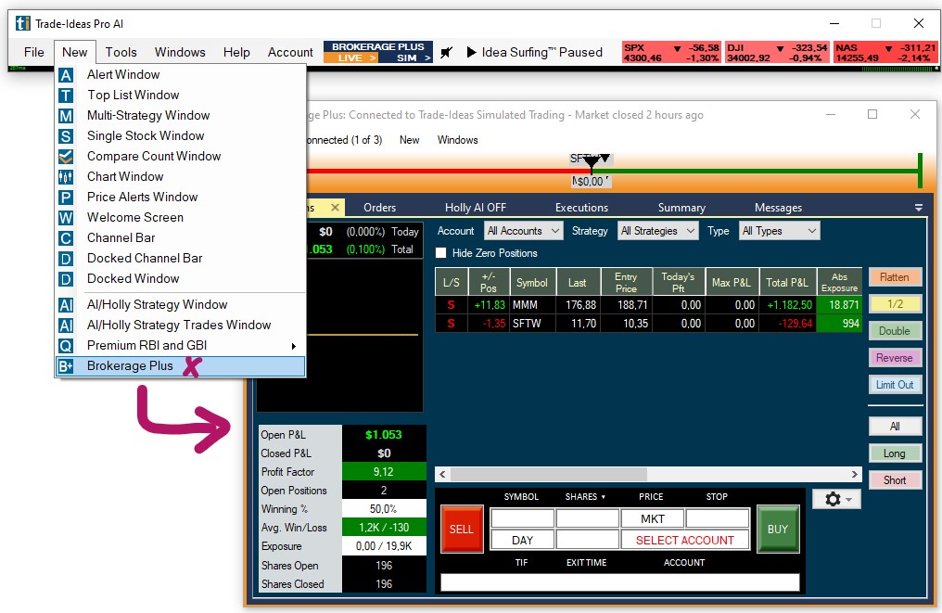Click the Single Stock Window 'S' icon

click(66, 136)
